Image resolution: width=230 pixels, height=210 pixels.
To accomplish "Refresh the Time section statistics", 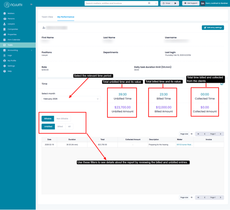I will click(222, 84).
